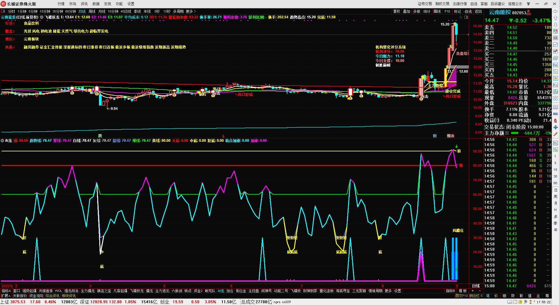Open the 功能 menu
The height and width of the screenshot is (305, 559).
pos(119,4)
